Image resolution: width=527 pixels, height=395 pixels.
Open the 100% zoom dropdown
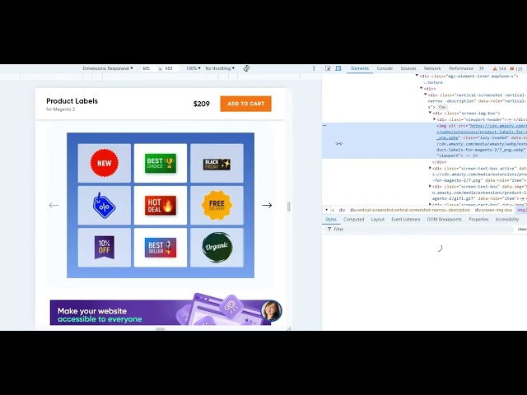[x=194, y=68]
